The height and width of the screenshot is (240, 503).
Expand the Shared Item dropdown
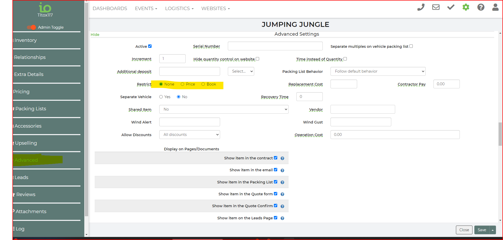point(224,109)
